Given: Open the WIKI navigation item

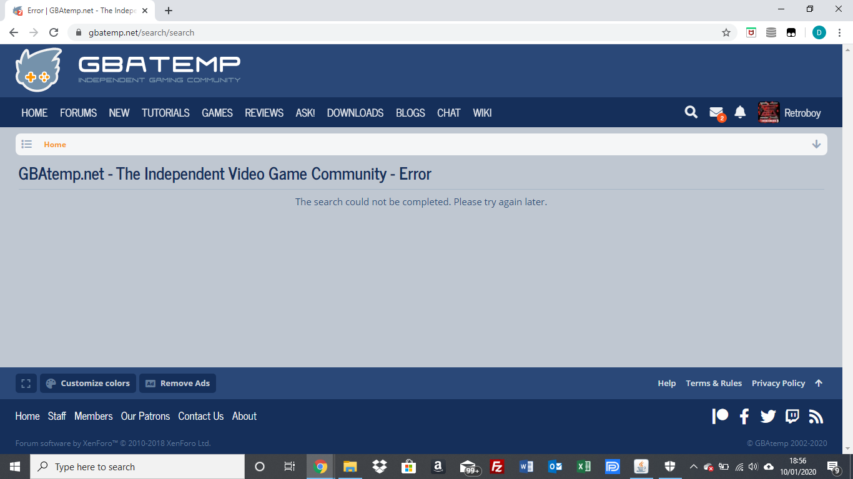Looking at the screenshot, I should pyautogui.click(x=482, y=113).
